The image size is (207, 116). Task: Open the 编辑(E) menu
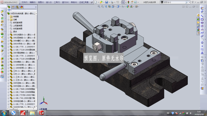coord(33,2)
